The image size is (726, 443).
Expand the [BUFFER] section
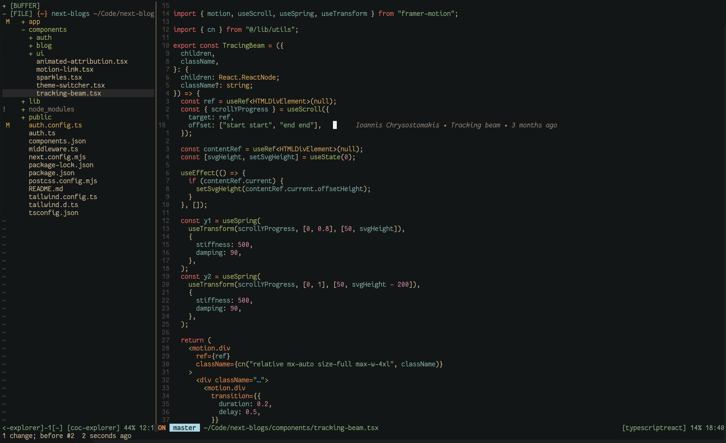(4, 6)
